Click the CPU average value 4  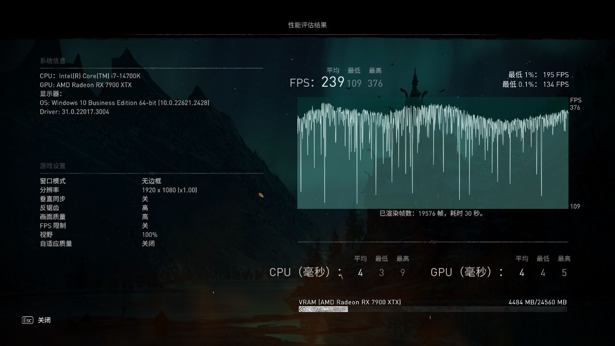(x=360, y=273)
